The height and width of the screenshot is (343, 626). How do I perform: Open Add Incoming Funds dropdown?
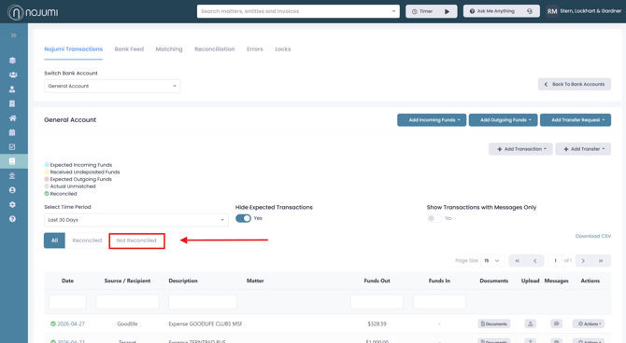click(432, 120)
